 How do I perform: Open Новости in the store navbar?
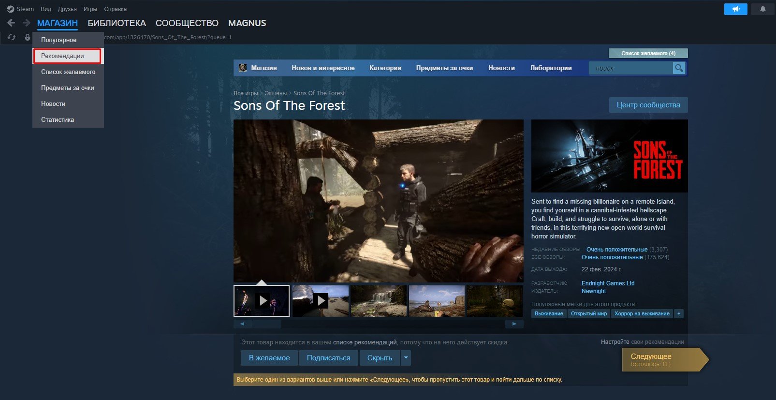501,68
